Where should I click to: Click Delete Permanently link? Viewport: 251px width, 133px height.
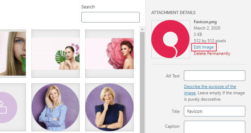pyautogui.click(x=212, y=53)
